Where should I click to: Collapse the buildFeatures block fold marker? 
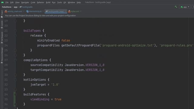point(15,94)
